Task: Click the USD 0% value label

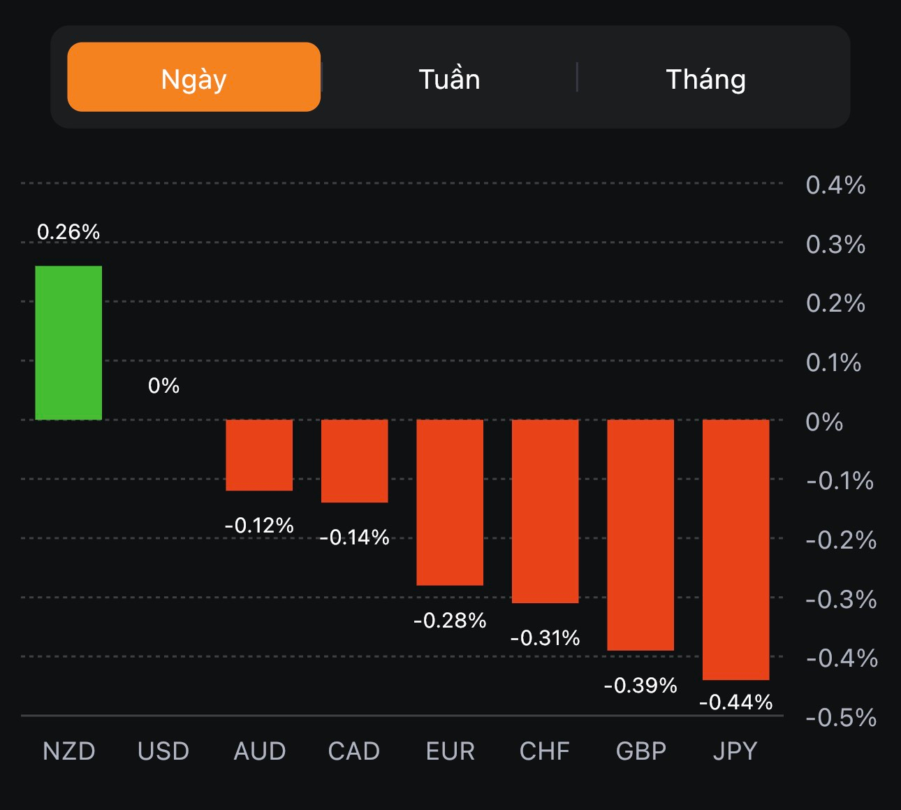Action: tap(163, 385)
